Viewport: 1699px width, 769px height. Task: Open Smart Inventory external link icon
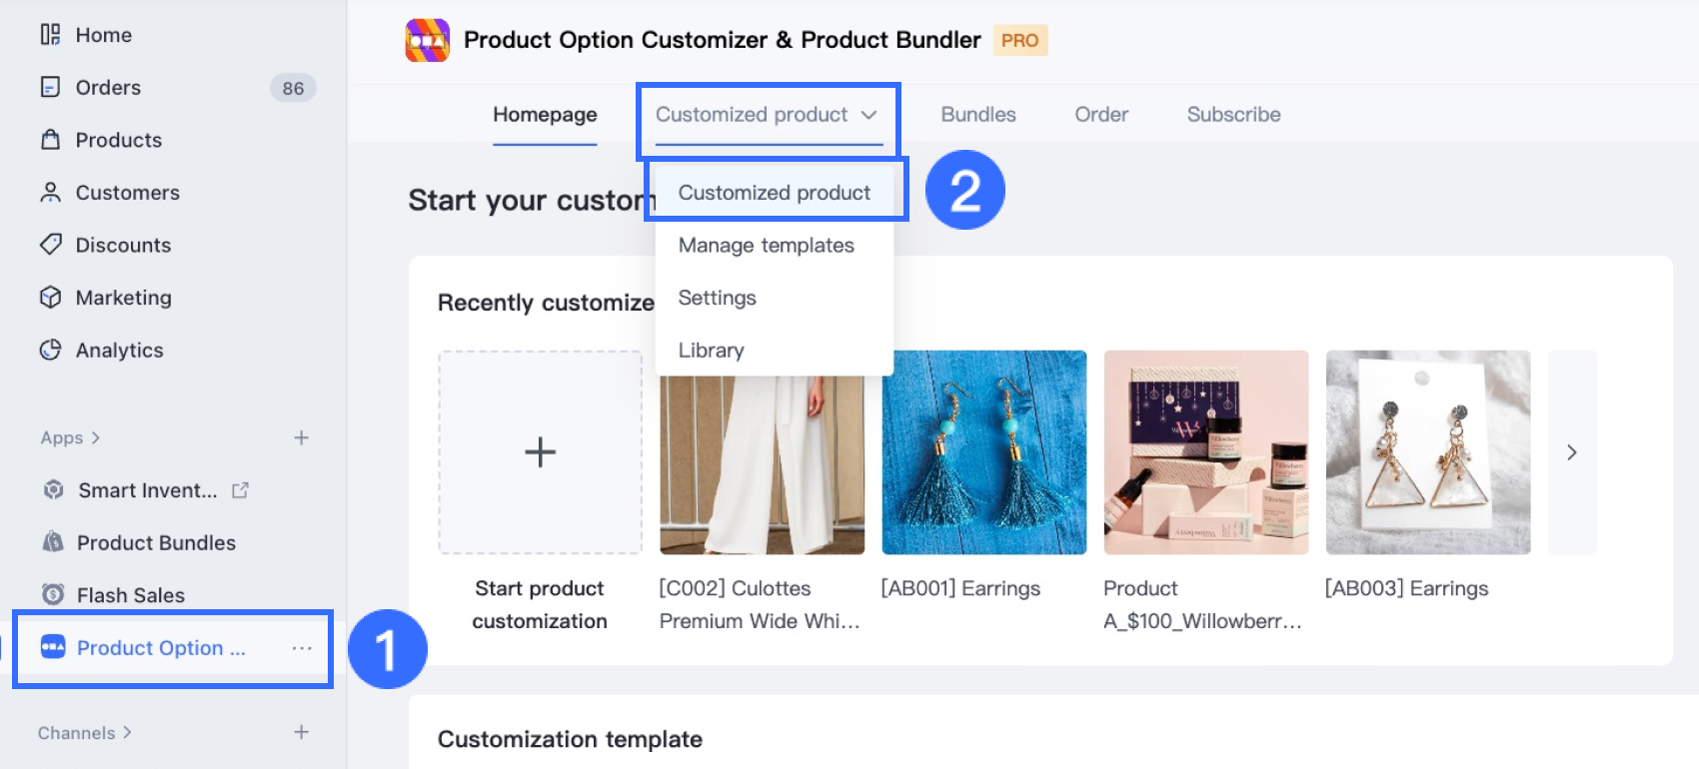(240, 490)
